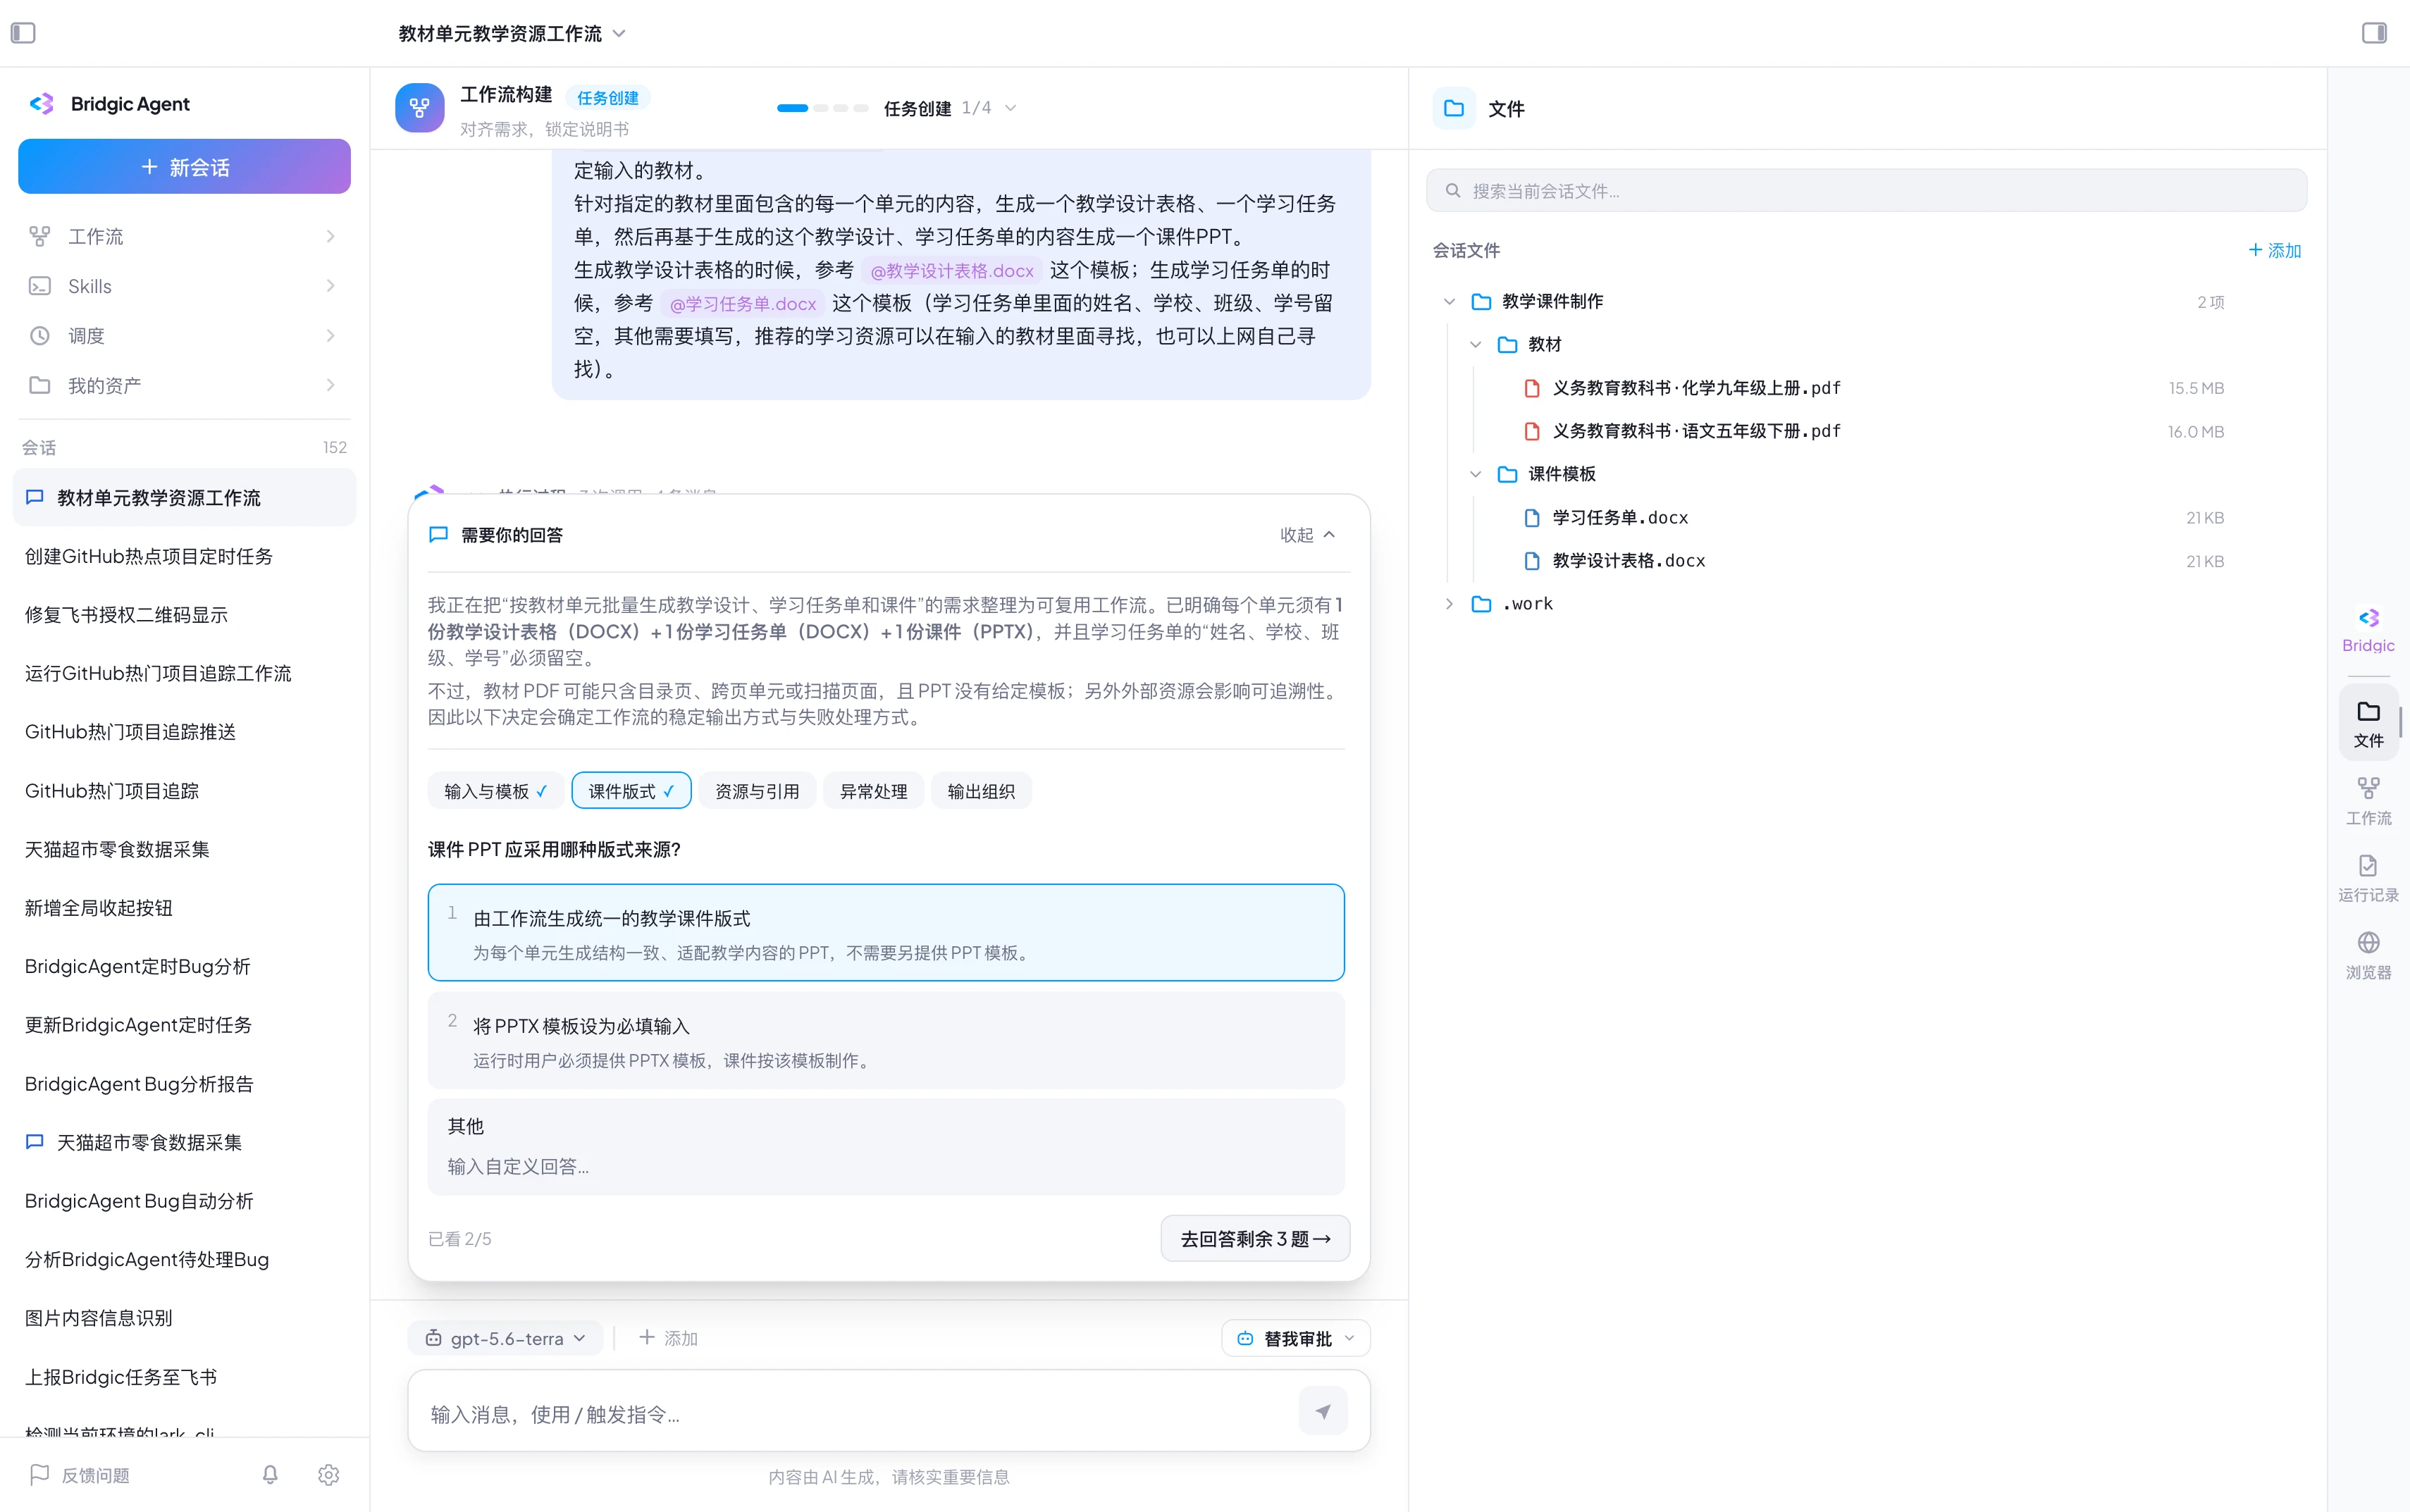Click the 调度 clock icon in sidebar

[39, 336]
